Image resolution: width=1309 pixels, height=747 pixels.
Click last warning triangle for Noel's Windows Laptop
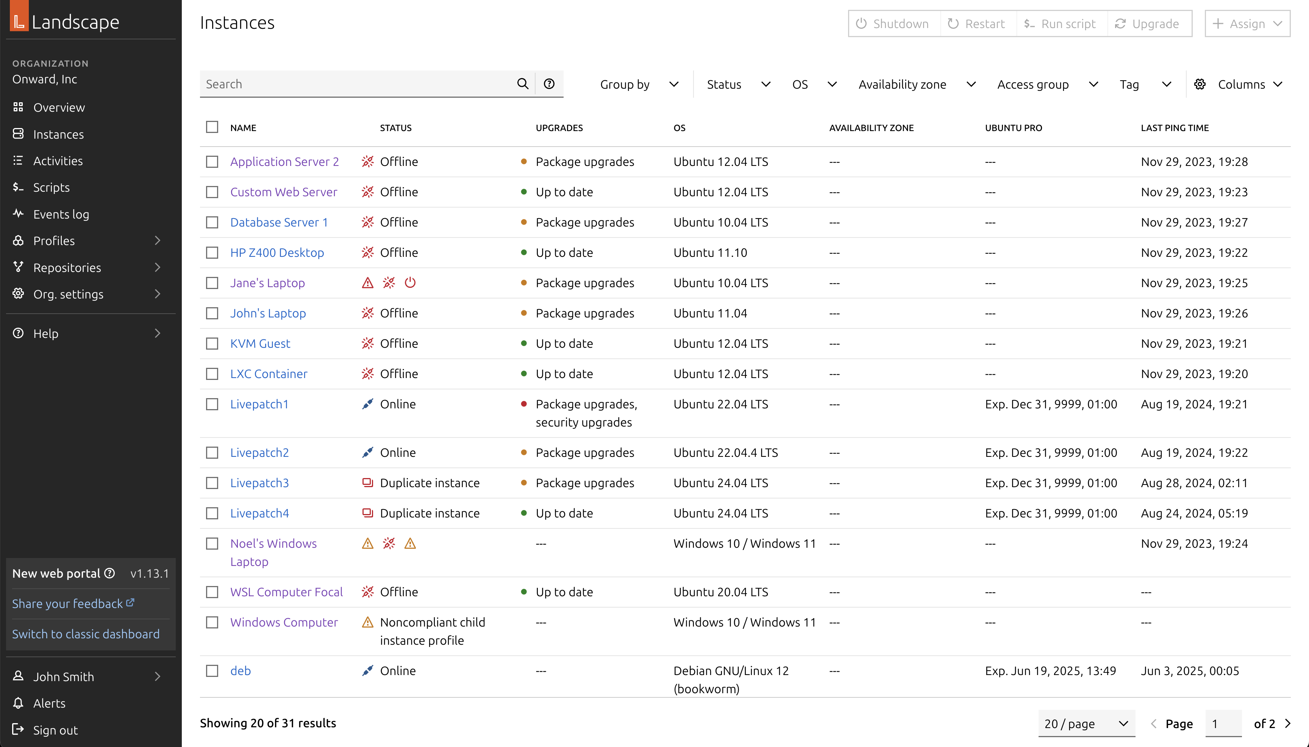coord(410,543)
